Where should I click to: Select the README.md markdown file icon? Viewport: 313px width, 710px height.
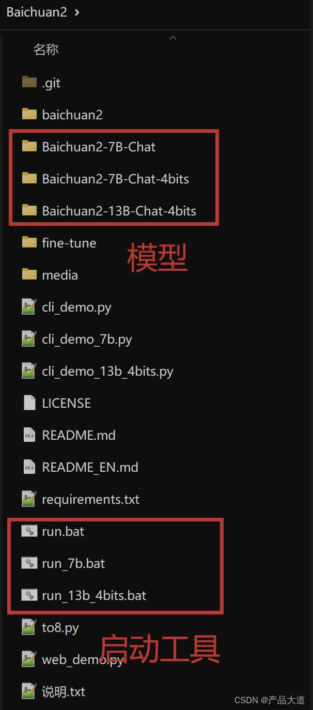29,435
